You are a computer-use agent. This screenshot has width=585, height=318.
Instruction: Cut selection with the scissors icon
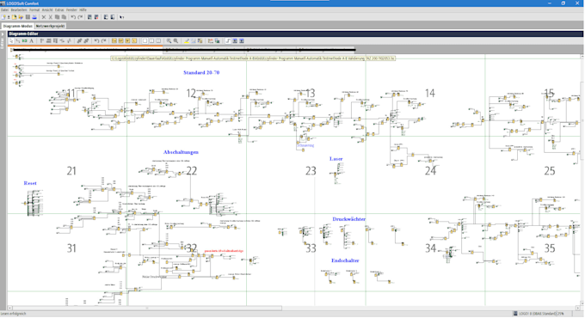[x=51, y=17]
